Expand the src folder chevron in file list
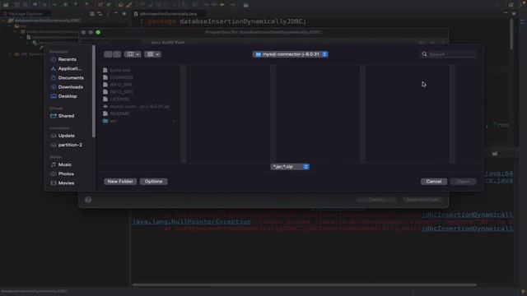527x296 pixels. [174, 121]
